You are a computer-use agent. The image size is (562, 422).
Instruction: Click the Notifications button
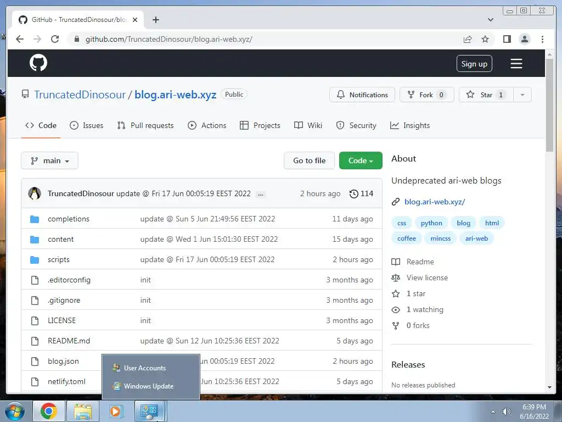(362, 95)
